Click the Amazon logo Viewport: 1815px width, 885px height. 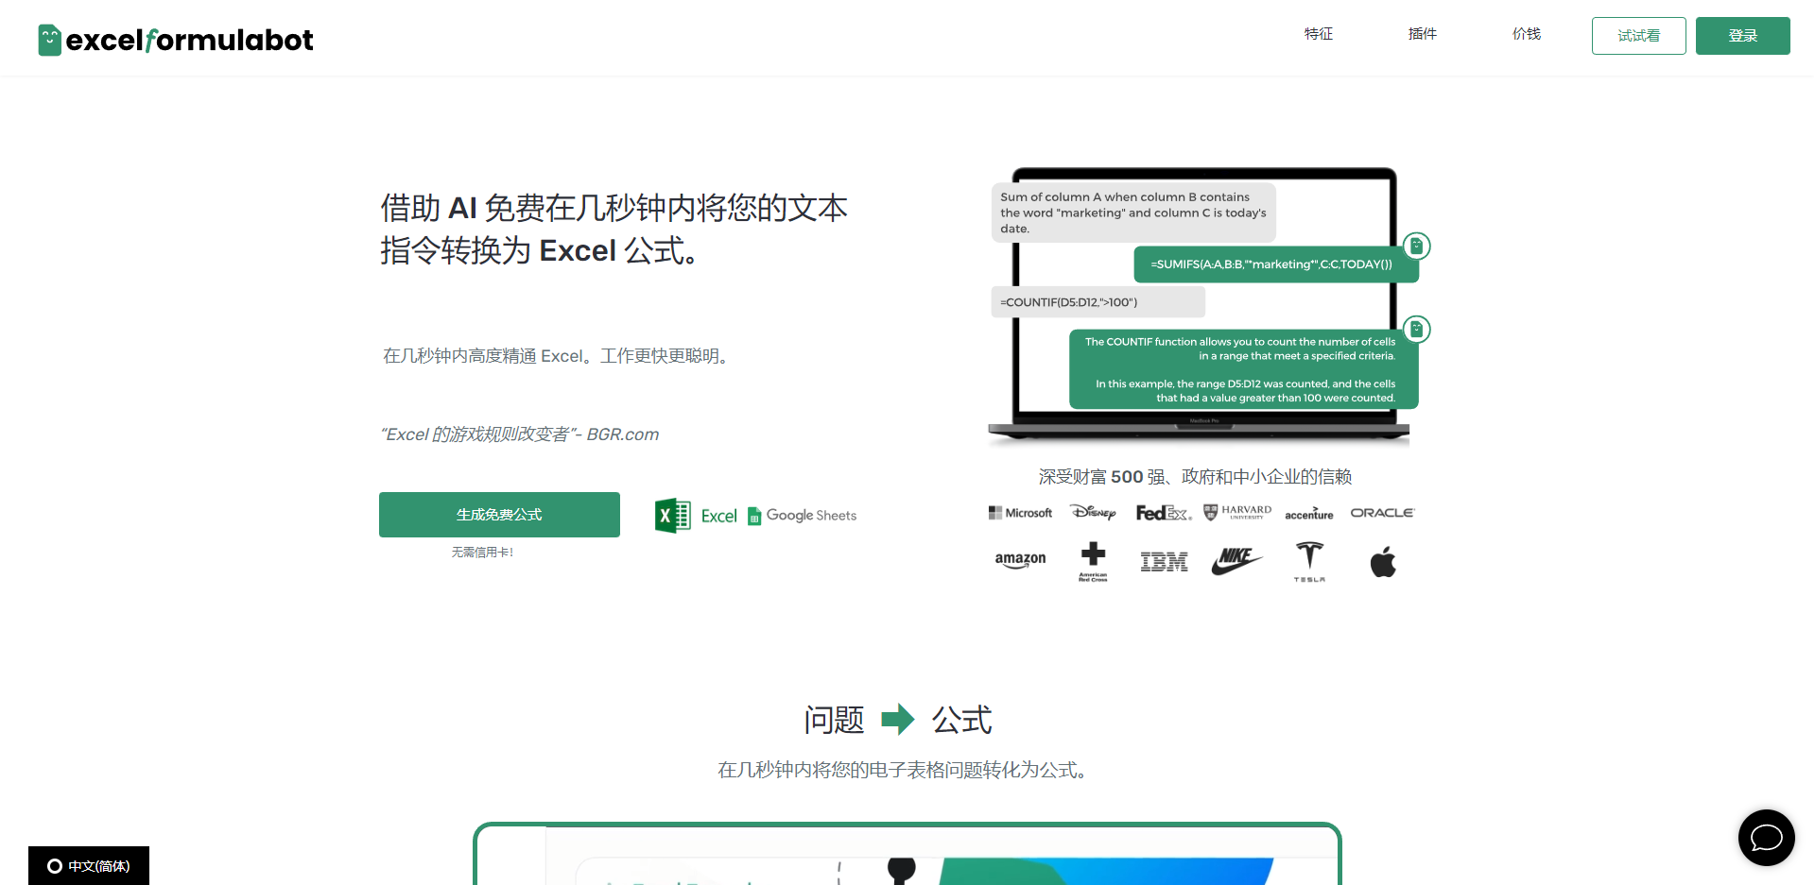[1020, 560]
